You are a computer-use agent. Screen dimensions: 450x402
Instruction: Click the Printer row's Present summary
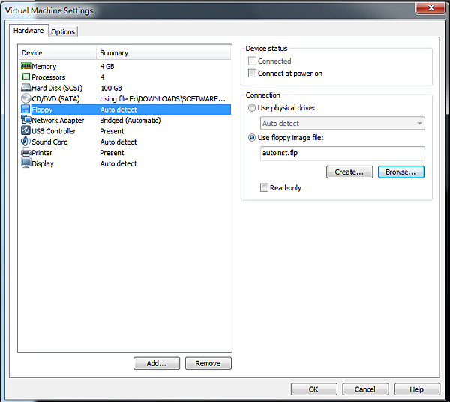[112, 153]
